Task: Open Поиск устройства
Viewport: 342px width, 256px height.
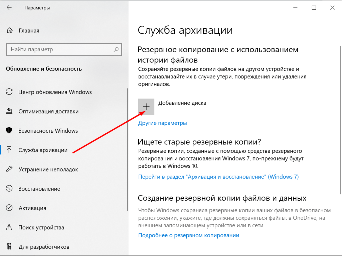Action: coord(41,227)
